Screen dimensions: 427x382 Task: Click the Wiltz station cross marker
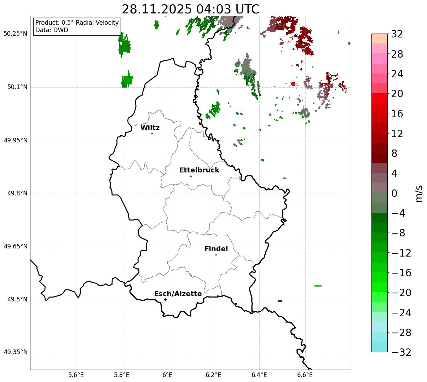[x=152, y=134]
